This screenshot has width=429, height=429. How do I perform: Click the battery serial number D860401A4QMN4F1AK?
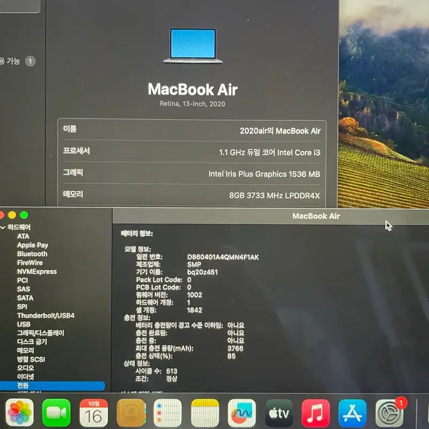click(x=223, y=257)
